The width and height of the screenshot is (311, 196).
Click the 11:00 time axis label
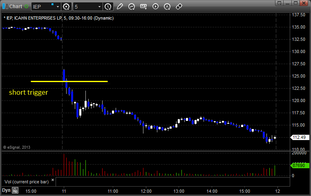(x=113, y=191)
